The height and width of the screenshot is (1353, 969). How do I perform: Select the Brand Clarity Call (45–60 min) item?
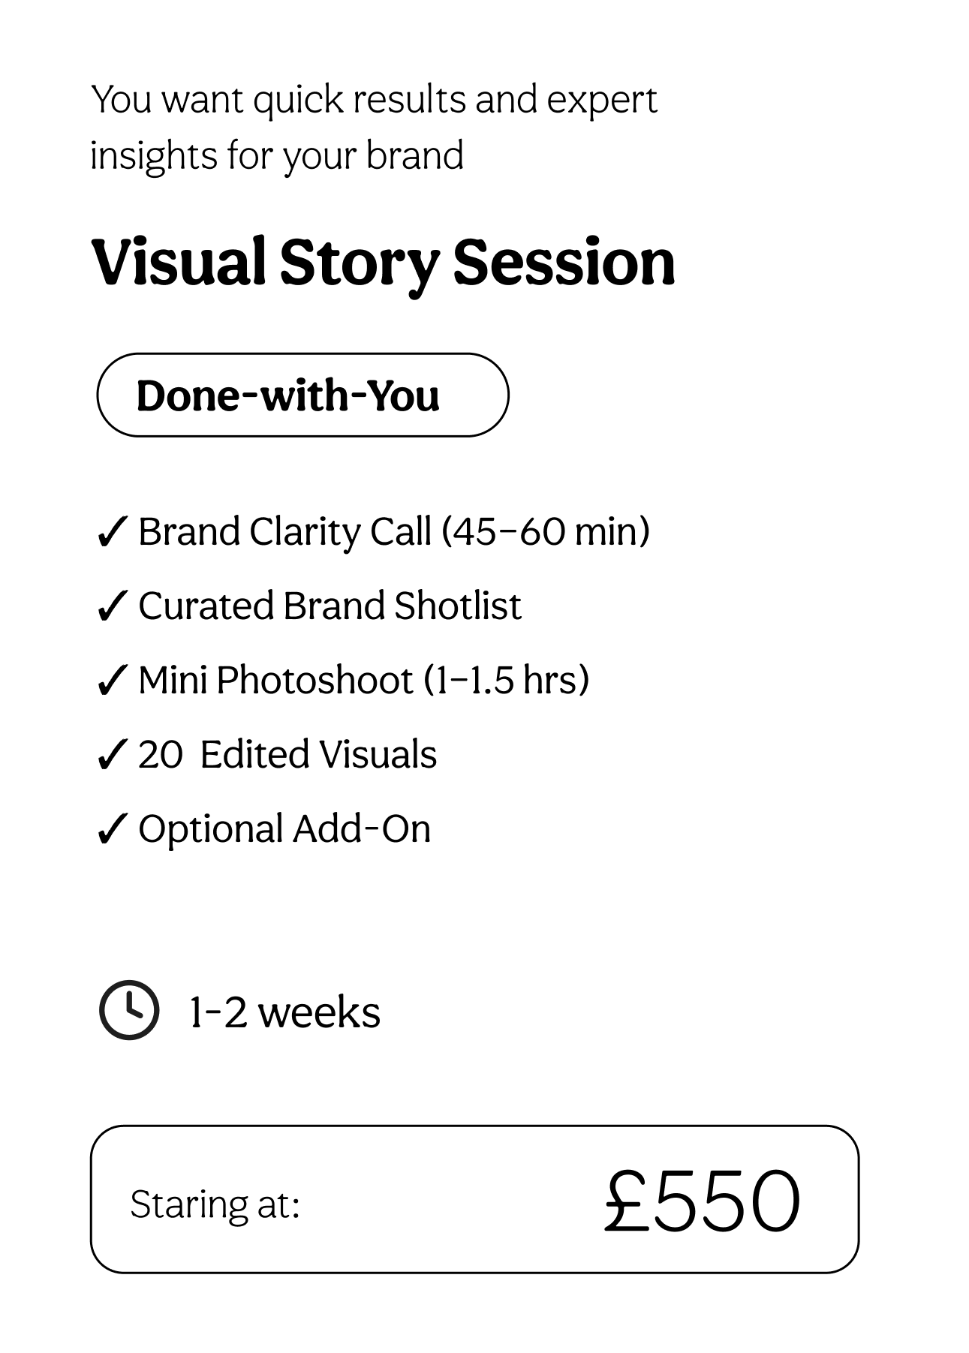394,532
